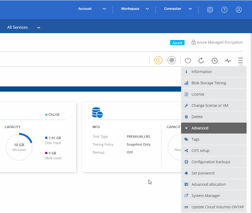Click the power on/off icon
This screenshot has height=213, width=252.
click(x=188, y=60)
